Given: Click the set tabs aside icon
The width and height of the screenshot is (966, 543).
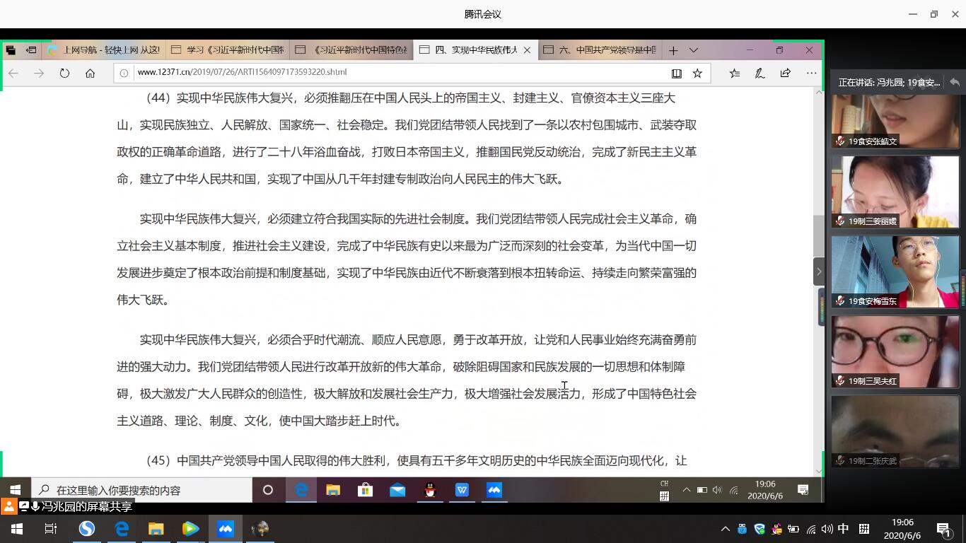Looking at the screenshot, I should 31,50.
